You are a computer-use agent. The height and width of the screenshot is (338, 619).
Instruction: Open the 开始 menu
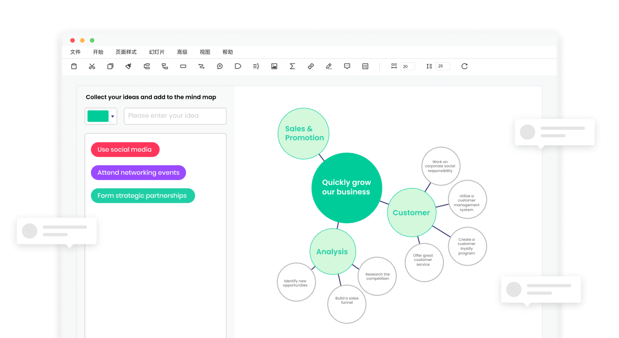coord(98,52)
